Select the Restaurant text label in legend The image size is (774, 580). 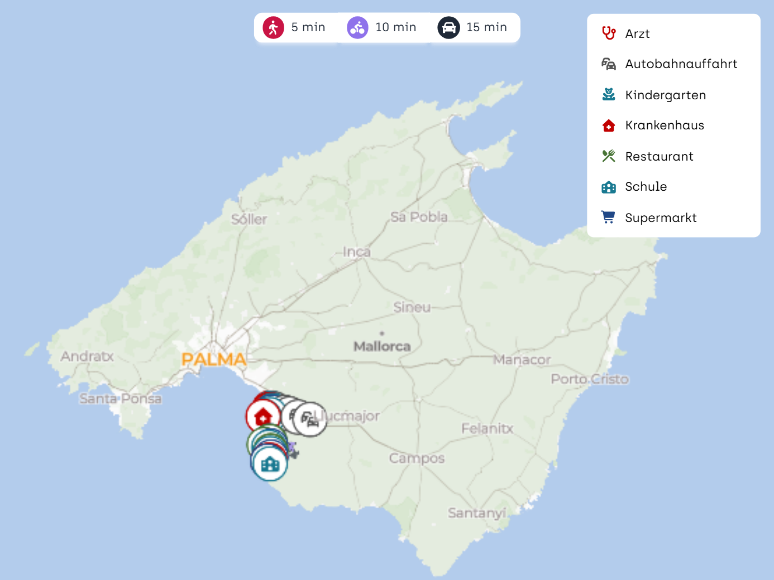[x=659, y=157]
